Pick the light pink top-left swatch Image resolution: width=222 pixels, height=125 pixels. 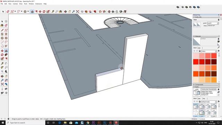[196, 56]
